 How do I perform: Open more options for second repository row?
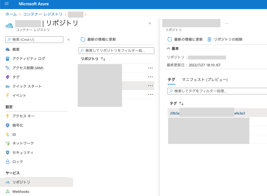coord(150,77)
